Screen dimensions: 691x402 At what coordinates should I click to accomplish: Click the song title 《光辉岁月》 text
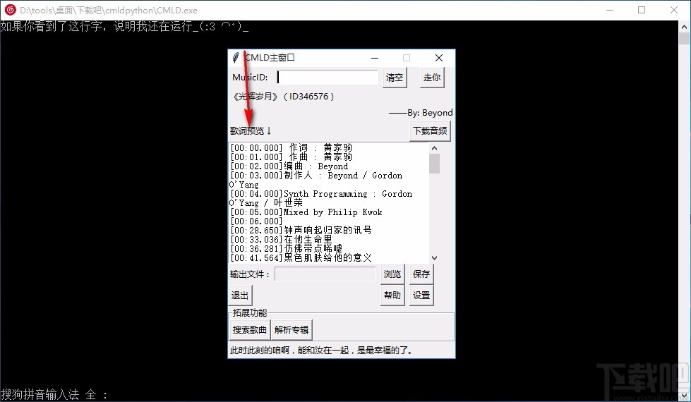pos(256,97)
